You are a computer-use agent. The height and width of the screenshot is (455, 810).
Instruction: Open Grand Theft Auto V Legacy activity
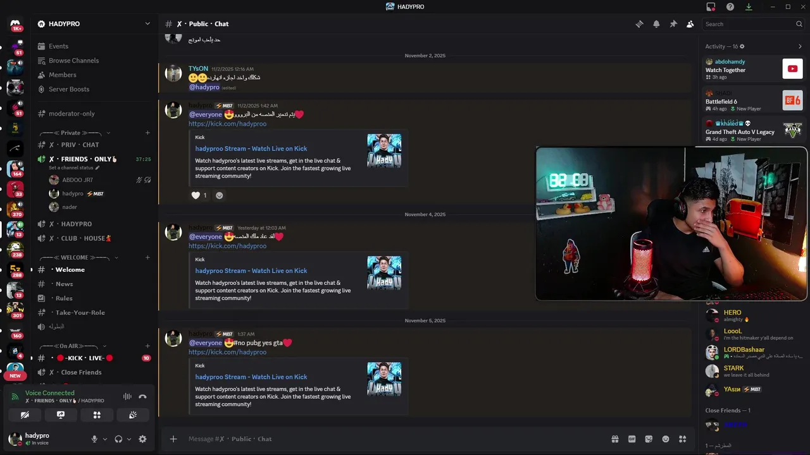754,131
